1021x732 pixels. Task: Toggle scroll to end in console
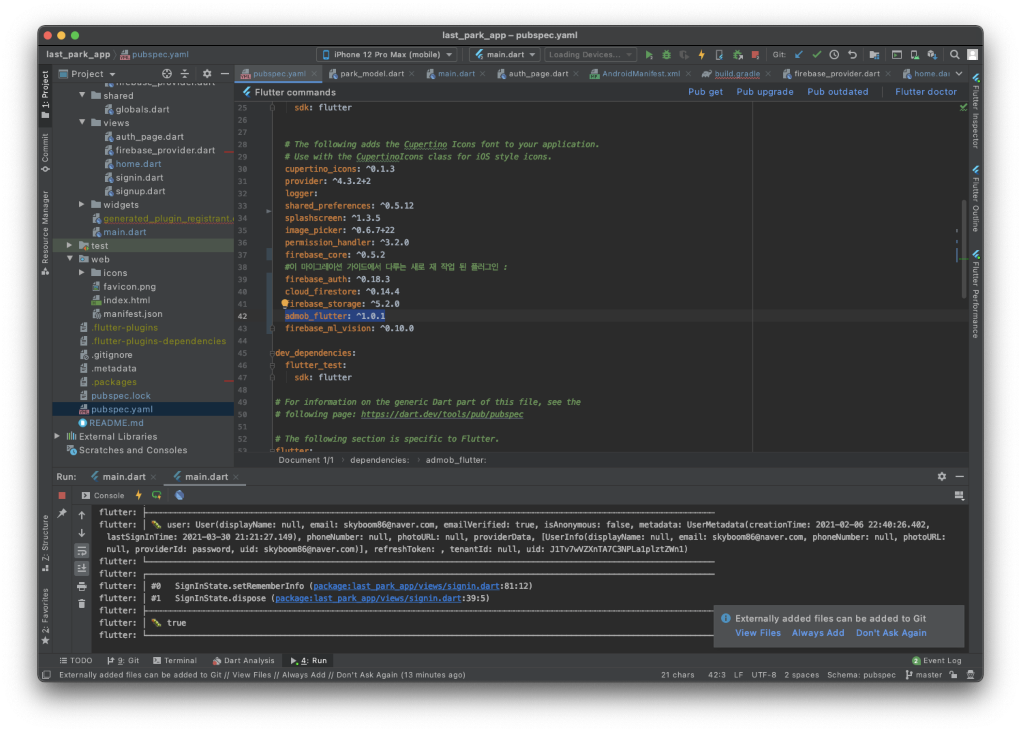(81, 568)
